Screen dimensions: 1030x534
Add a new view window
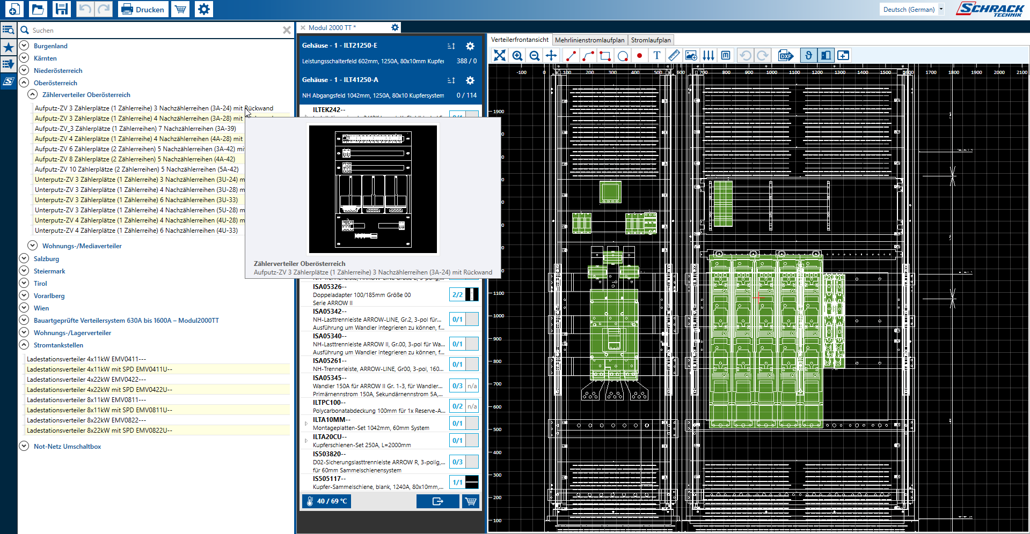tap(843, 55)
